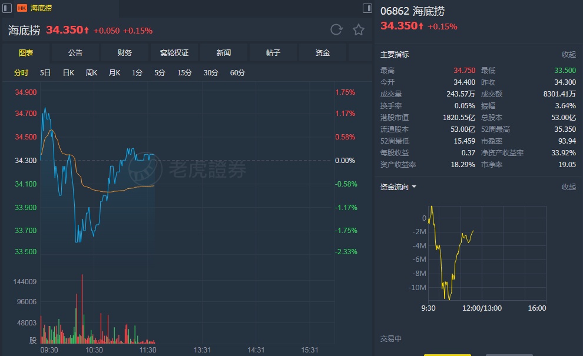Switch to the 公告 tab
The width and height of the screenshot is (583, 356).
pos(75,53)
